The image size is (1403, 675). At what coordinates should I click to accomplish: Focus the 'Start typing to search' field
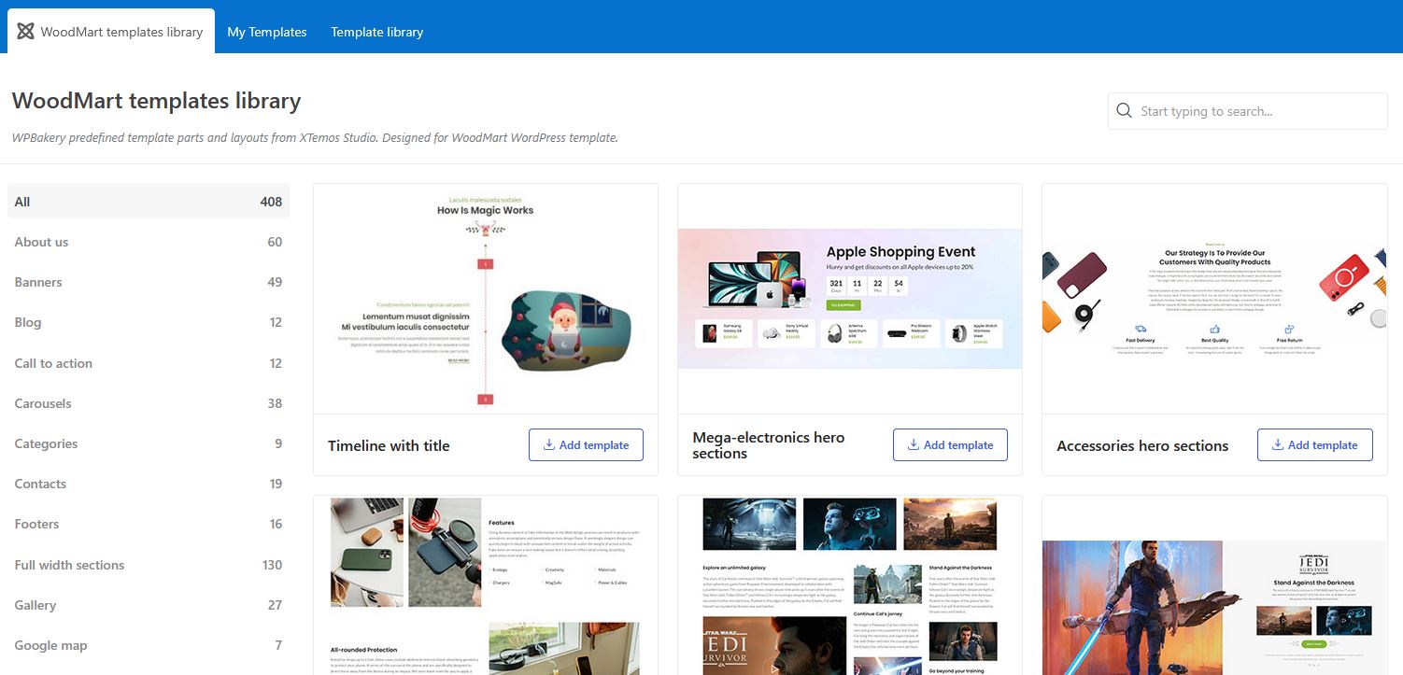pos(1248,111)
